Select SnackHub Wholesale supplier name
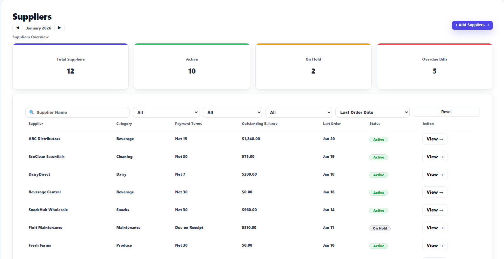This screenshot has width=504, height=259. click(x=48, y=210)
